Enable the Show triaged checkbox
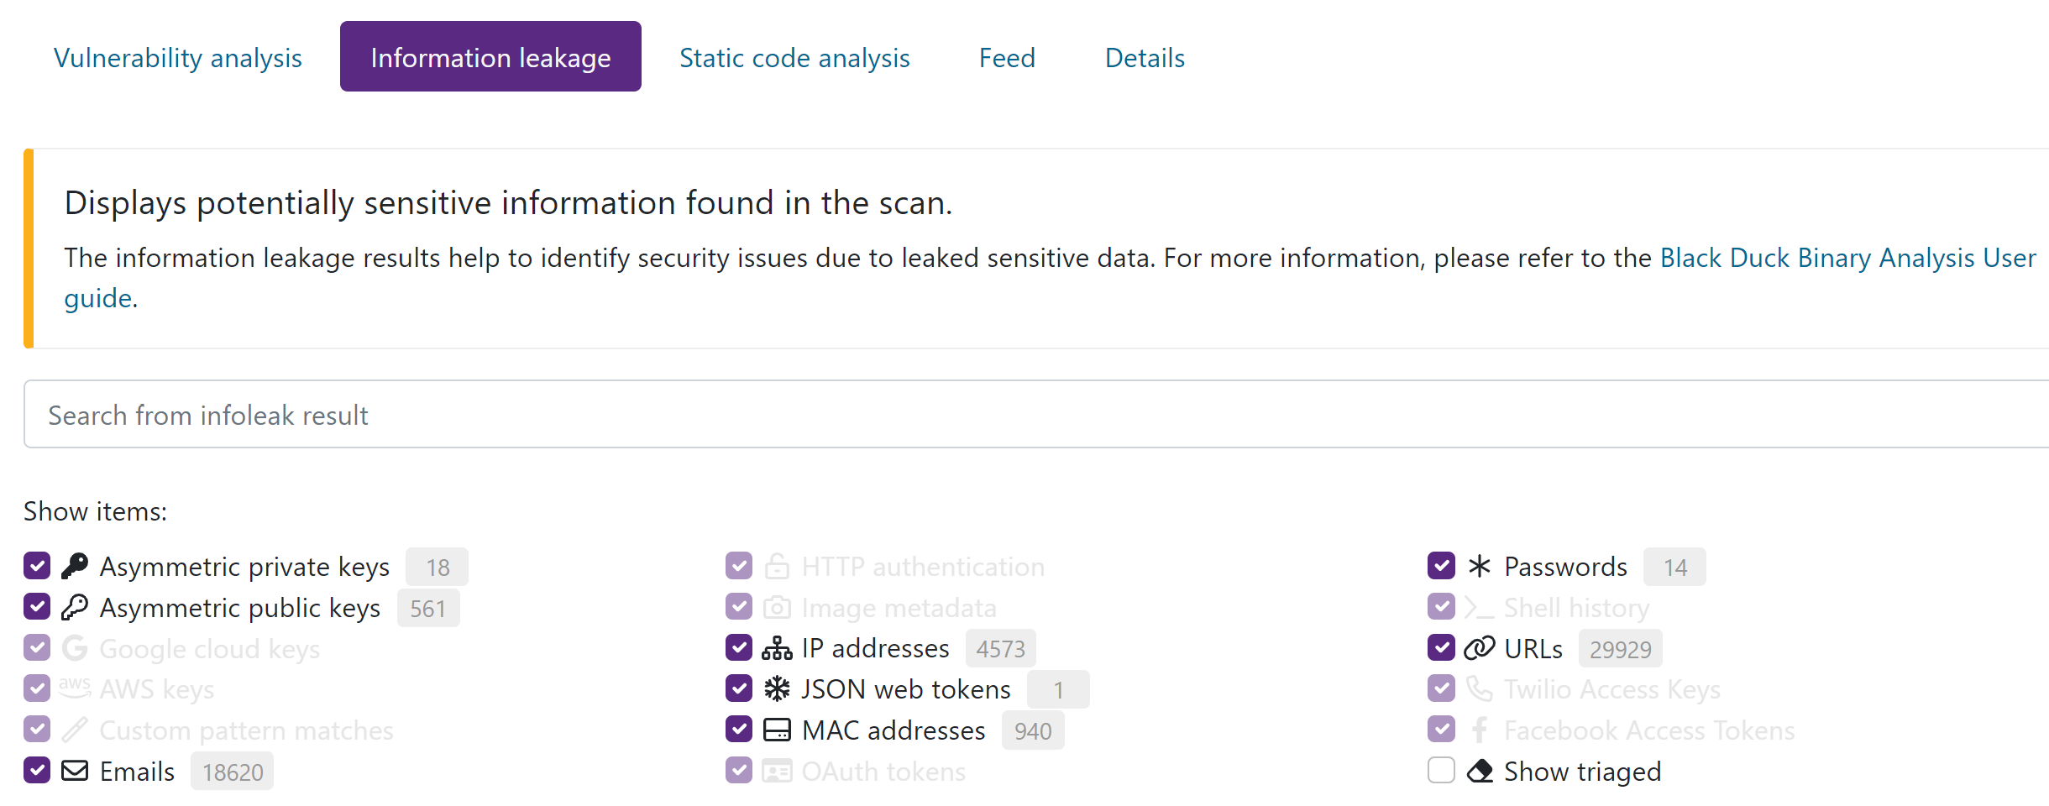The width and height of the screenshot is (2049, 806). (1441, 770)
